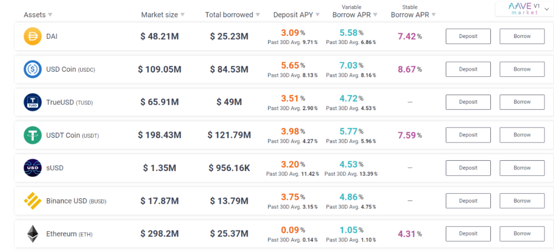Click the Ethereum diamond icon

(x=32, y=234)
